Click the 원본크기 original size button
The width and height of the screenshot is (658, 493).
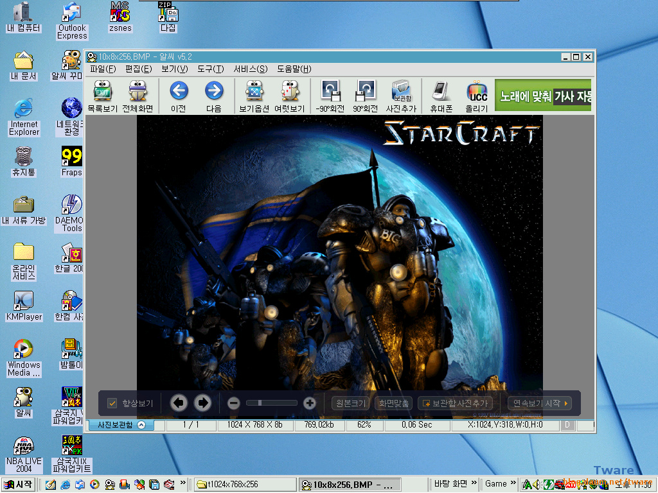[351, 403]
